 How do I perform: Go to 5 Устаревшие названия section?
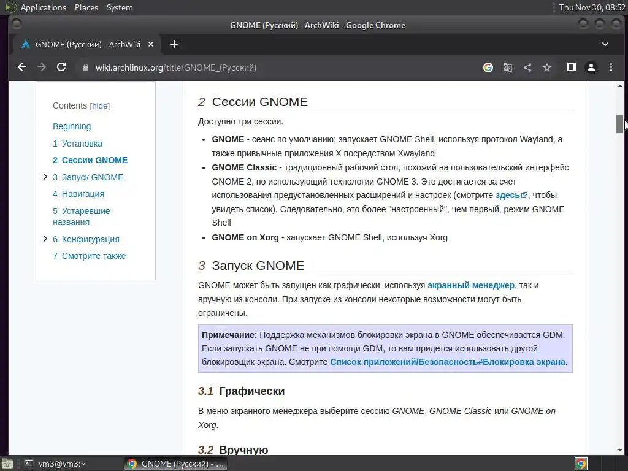[82, 216]
